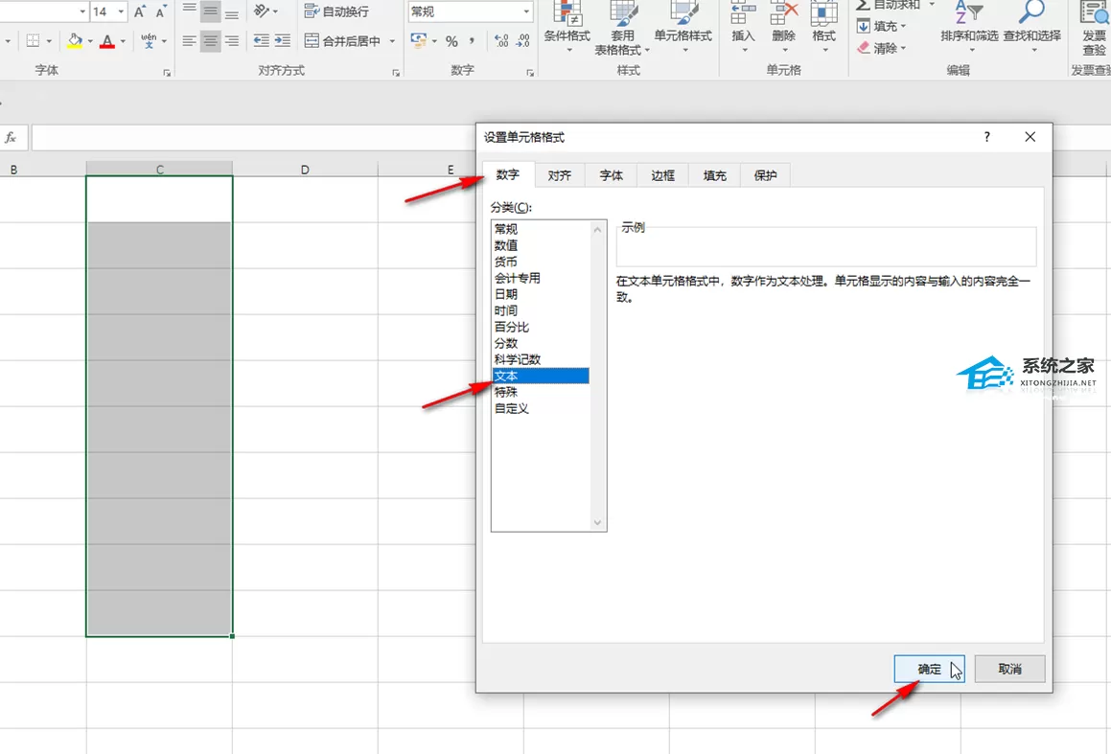Viewport: 1111px width, 754px height.
Task: Click the wén phonetic guide icon
Action: [149, 41]
